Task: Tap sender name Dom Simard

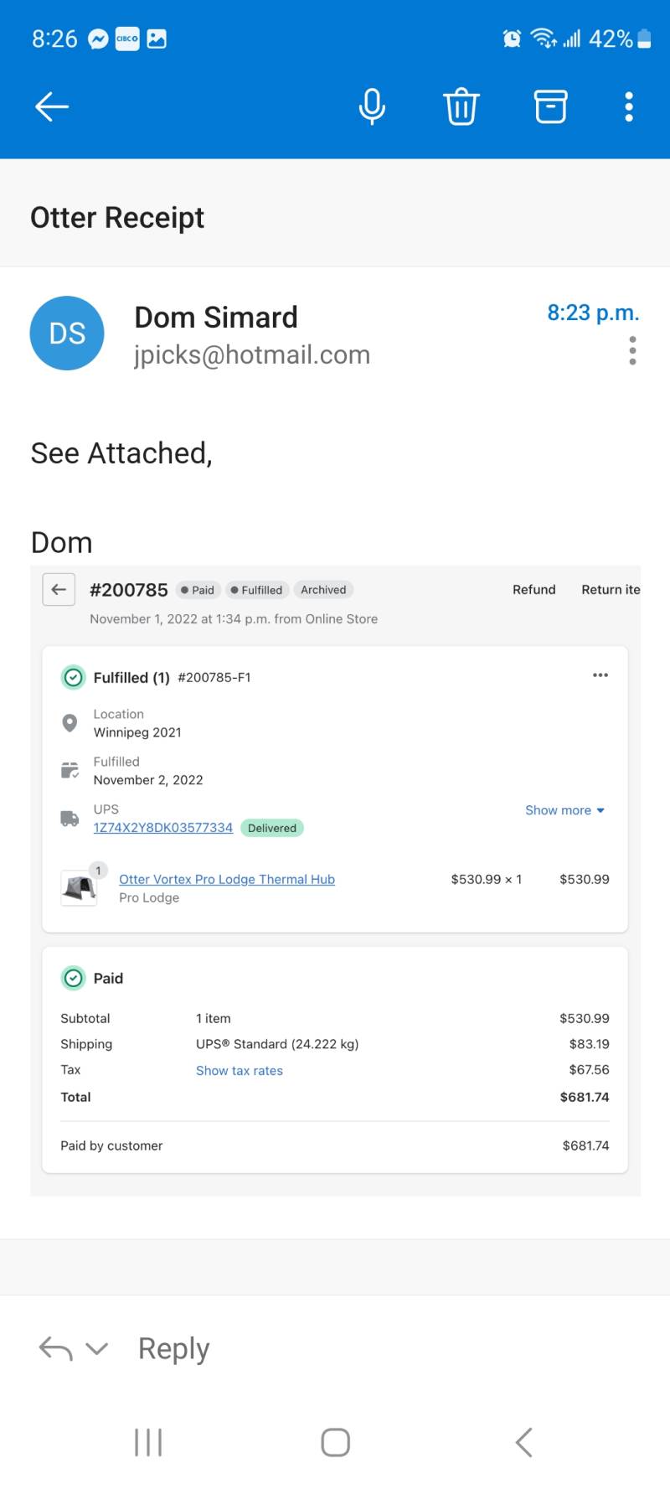Action: 216,317
